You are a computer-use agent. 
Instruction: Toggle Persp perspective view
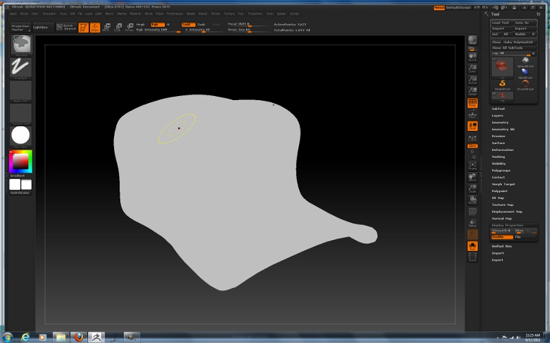(472, 103)
